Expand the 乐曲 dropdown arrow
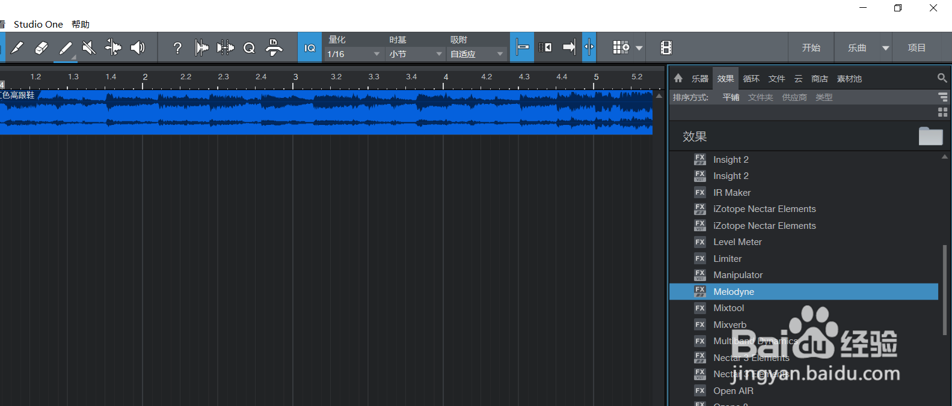The width and height of the screenshot is (952, 406). (x=885, y=48)
